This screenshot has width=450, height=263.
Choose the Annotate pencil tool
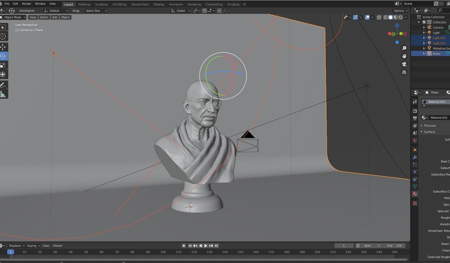3,85
